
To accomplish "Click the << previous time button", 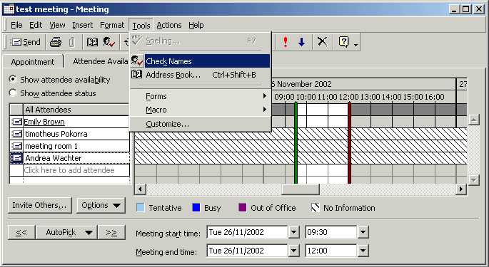I will coord(21,232).
